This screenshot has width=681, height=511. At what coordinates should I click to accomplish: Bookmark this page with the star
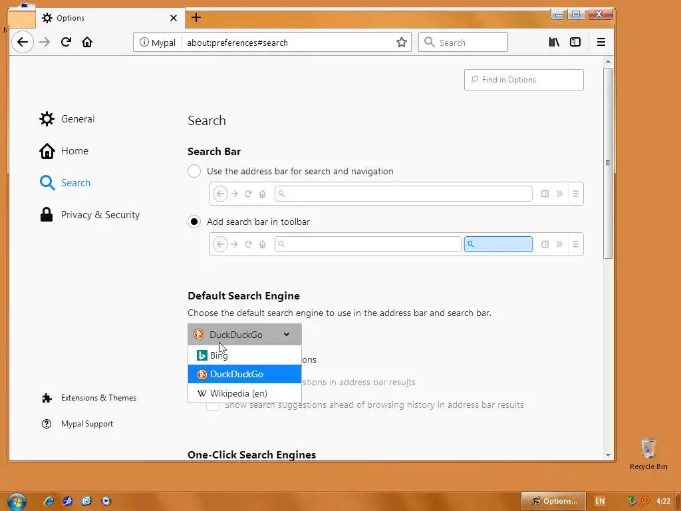click(402, 42)
